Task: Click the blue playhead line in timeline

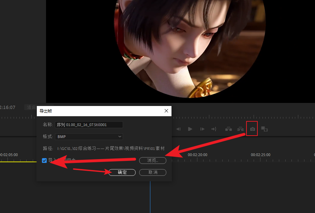Action: tap(150, 198)
